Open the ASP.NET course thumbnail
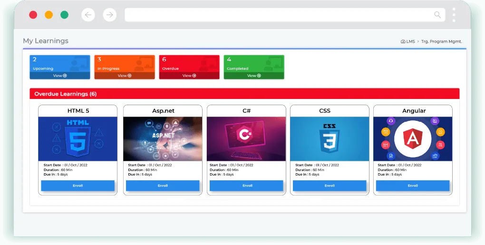This screenshot has width=485, height=245. coord(163,139)
